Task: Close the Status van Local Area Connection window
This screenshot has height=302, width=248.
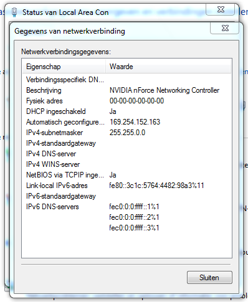Action: (221, 9)
